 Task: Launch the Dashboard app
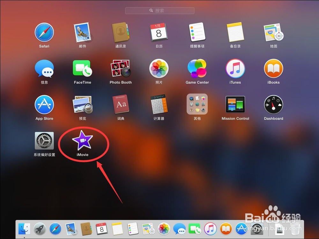[x=273, y=105]
